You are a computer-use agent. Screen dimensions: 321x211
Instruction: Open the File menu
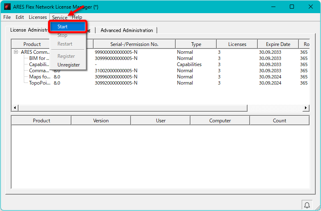tap(7, 17)
